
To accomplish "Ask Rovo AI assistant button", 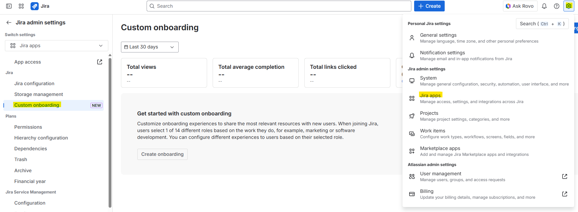I will coord(520,6).
